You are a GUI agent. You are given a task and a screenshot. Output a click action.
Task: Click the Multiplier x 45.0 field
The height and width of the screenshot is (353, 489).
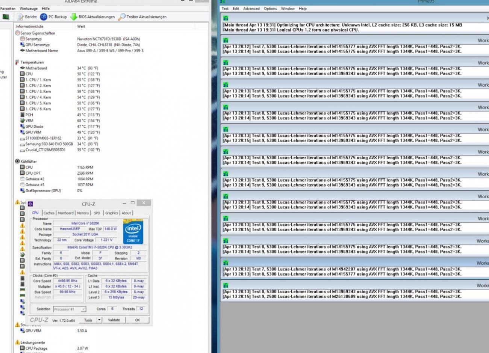68,286
